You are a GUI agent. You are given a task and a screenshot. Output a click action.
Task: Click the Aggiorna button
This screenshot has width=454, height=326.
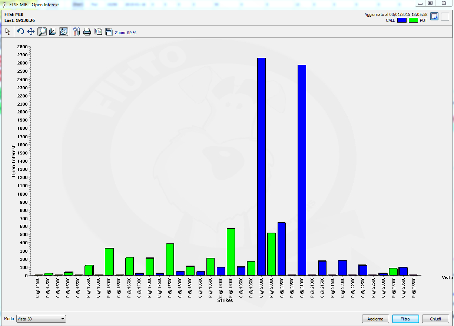pyautogui.click(x=375, y=319)
